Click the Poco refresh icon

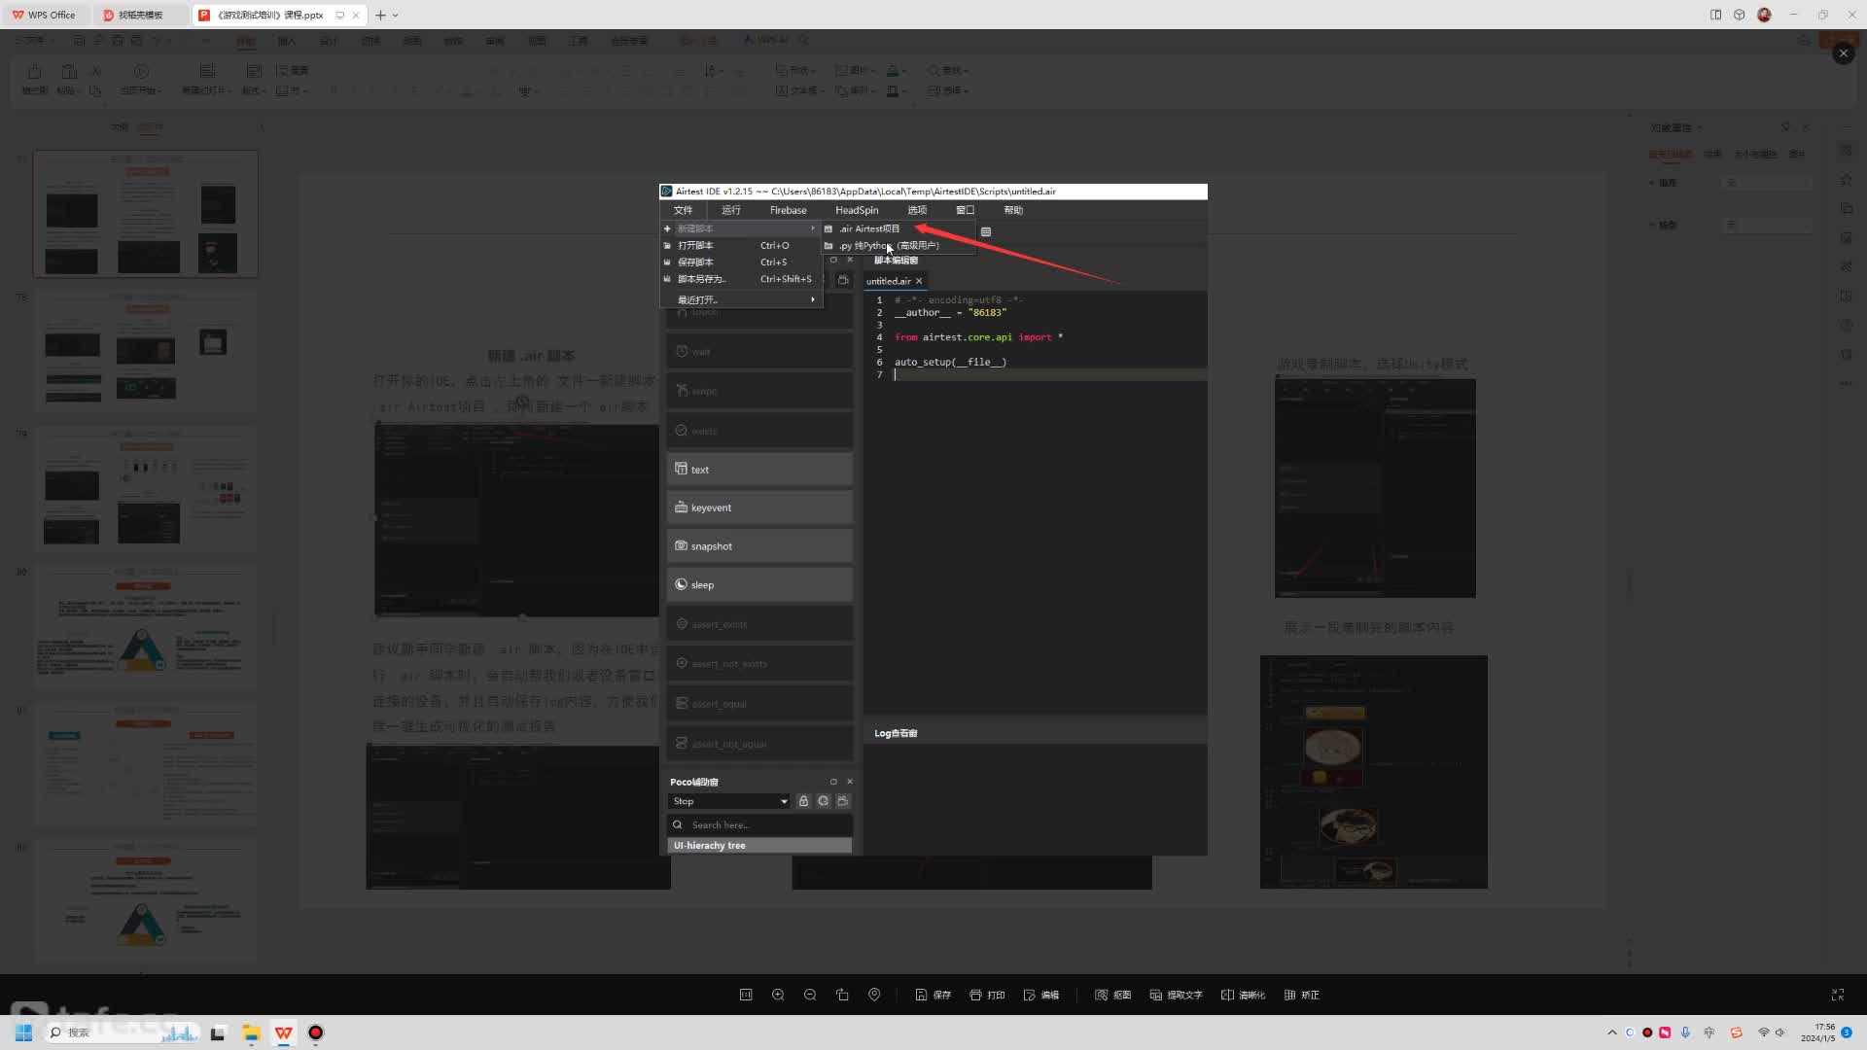point(823,801)
